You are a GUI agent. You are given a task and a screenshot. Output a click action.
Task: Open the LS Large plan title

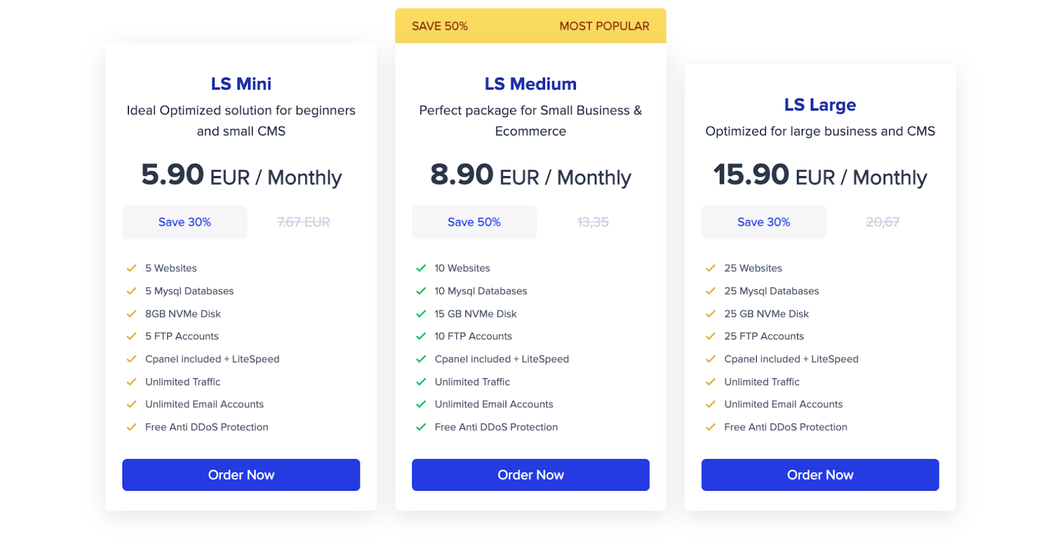(820, 105)
